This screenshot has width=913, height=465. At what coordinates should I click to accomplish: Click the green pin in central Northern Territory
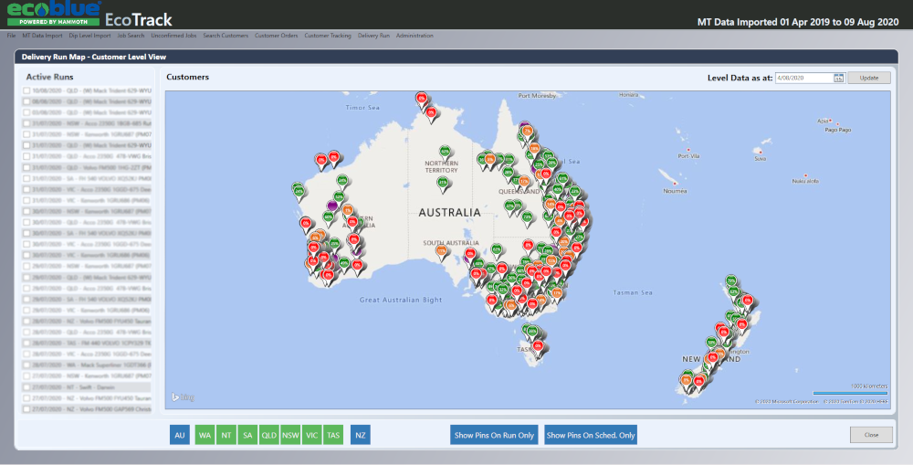(x=443, y=183)
